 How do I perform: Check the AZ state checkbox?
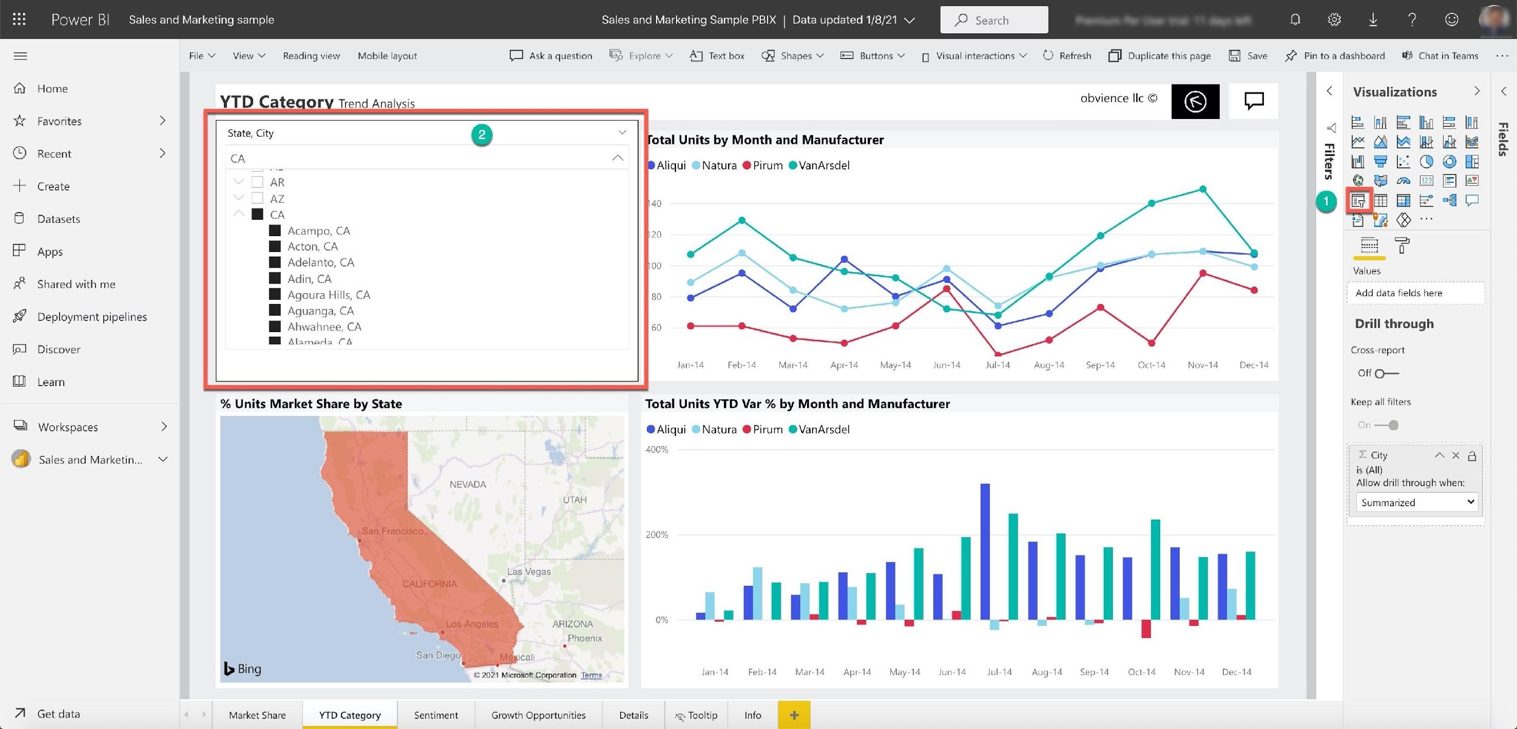[257, 198]
